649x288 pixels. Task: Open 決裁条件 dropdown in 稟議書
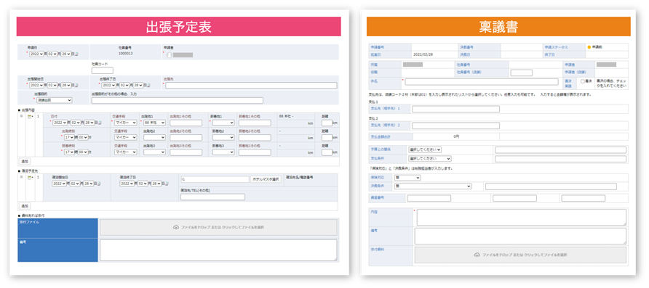[x=433, y=186]
